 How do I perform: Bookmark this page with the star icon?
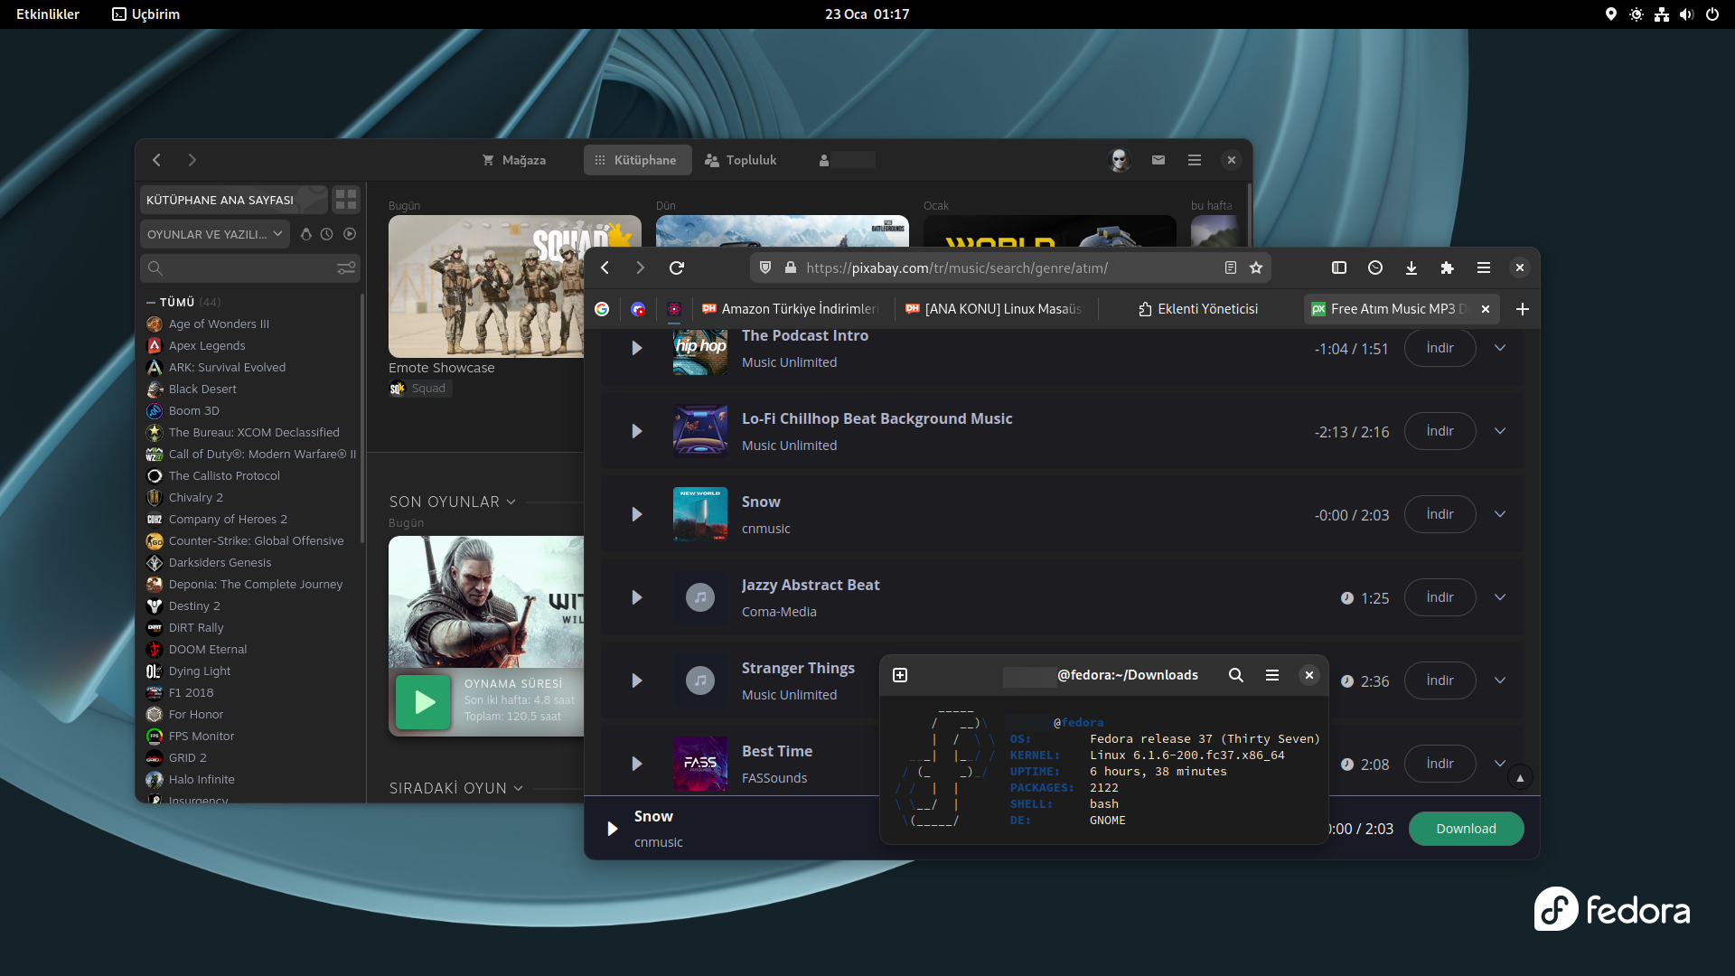1256,267
